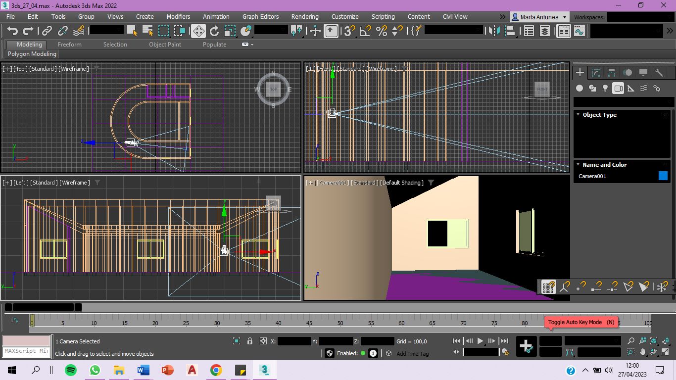Click the Align tool icon
Screen dimensions: 676x380
point(510,31)
